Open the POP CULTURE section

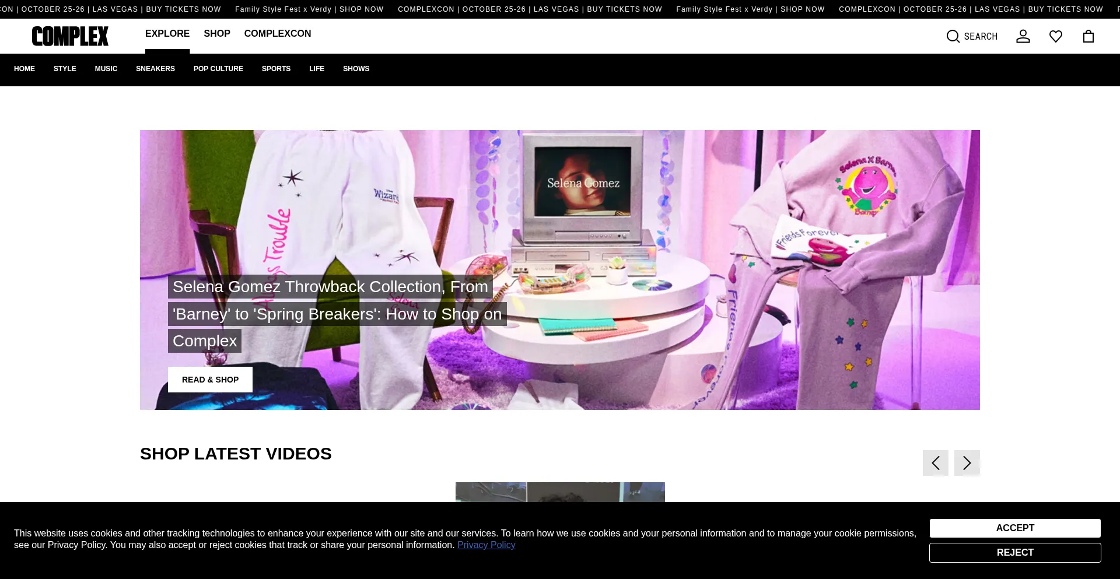click(218, 69)
